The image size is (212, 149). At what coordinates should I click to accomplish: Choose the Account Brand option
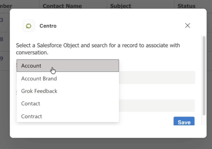click(68, 78)
